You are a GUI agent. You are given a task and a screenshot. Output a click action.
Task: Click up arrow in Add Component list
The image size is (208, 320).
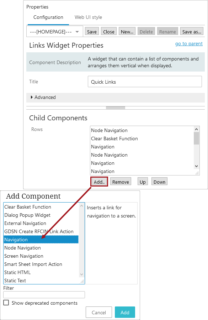(81, 206)
